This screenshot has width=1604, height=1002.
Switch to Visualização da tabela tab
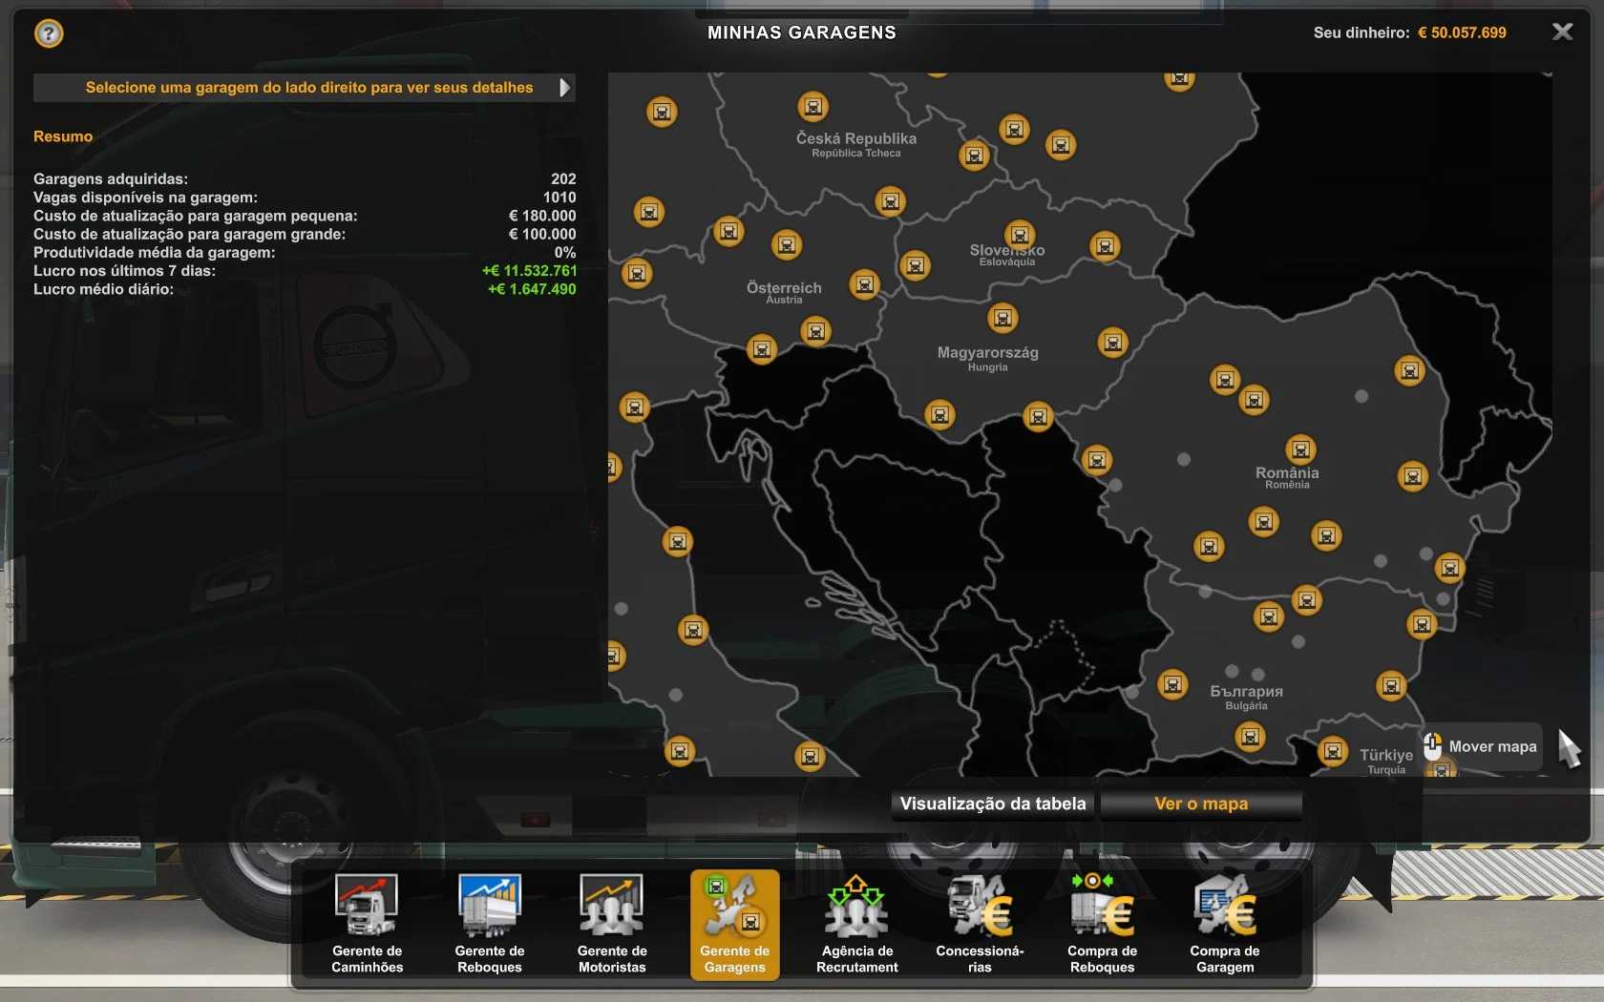coord(993,804)
